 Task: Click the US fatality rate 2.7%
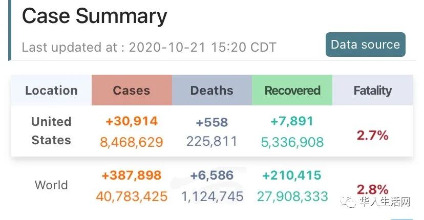(372, 135)
